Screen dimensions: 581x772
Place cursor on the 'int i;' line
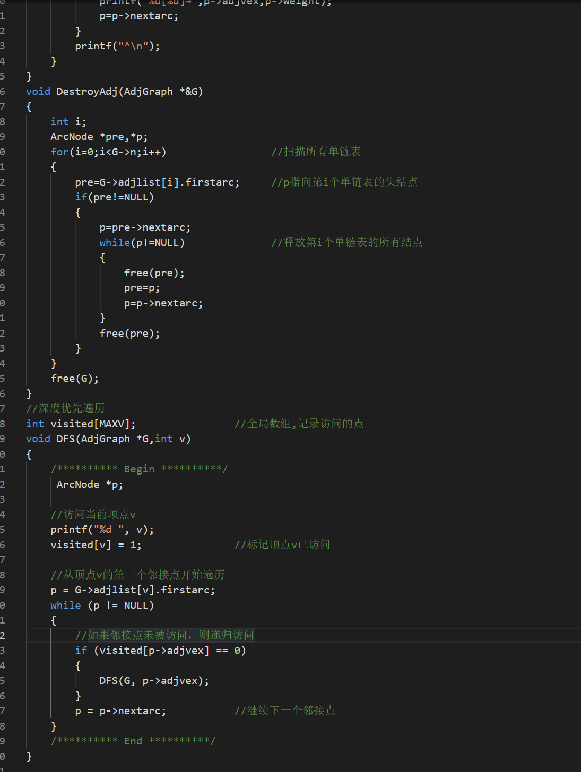(x=68, y=122)
